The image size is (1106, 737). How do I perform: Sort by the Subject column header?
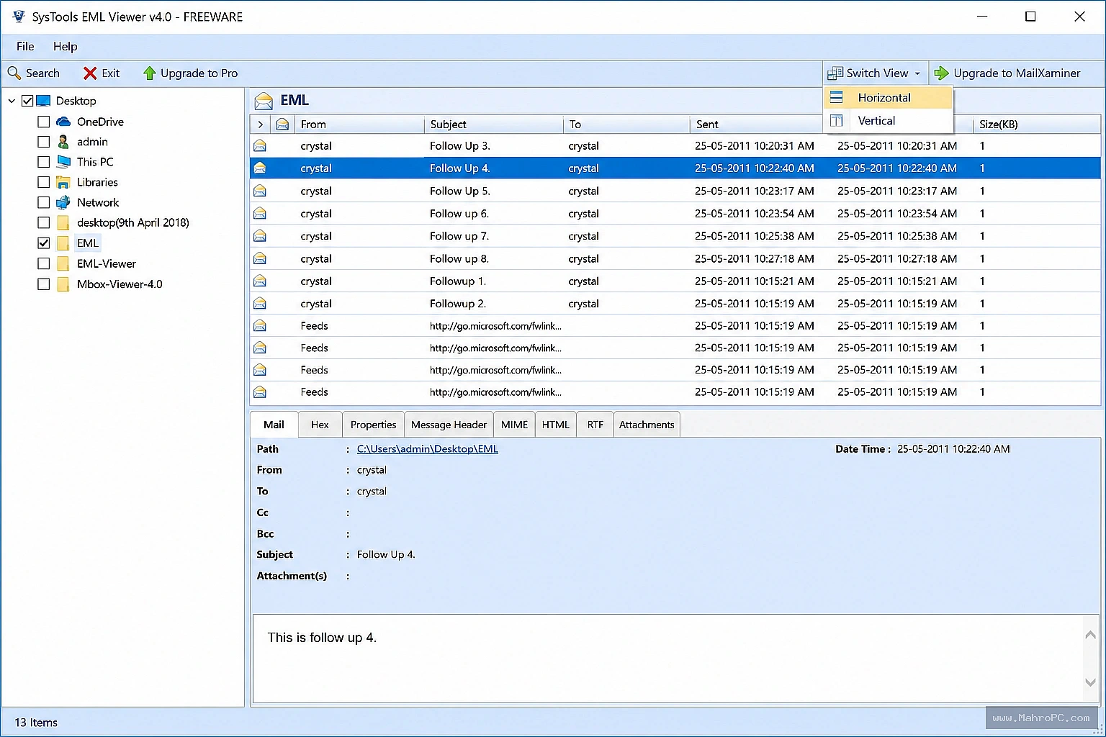pos(493,125)
